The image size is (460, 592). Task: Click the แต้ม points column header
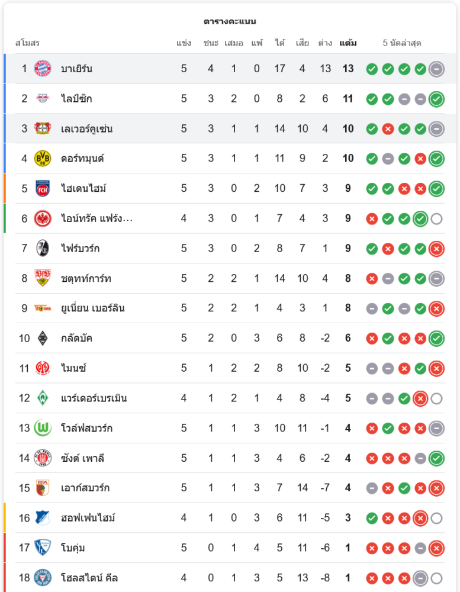pos(348,43)
